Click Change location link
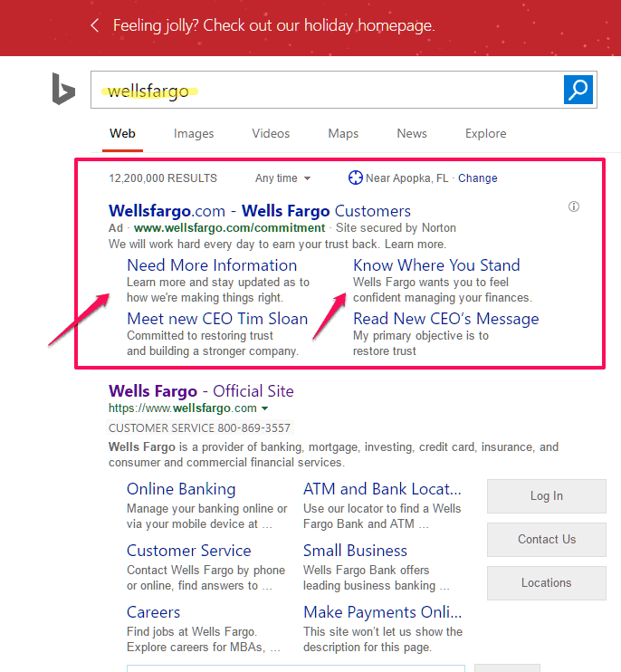This screenshot has width=621, height=672. pyautogui.click(x=478, y=178)
